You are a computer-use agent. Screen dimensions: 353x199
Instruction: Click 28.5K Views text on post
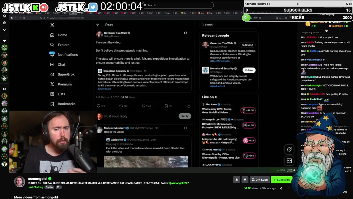128,97
